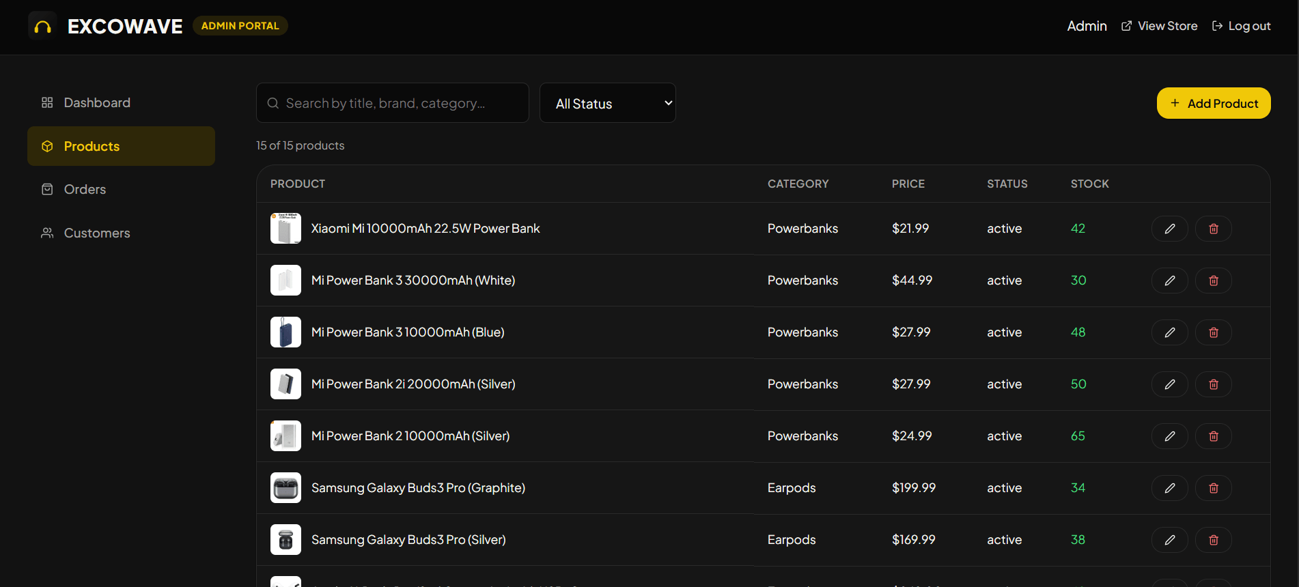
Task: Edit Samsung Galaxy Buds3 Pro (Graphite)
Action: pyautogui.click(x=1169, y=488)
